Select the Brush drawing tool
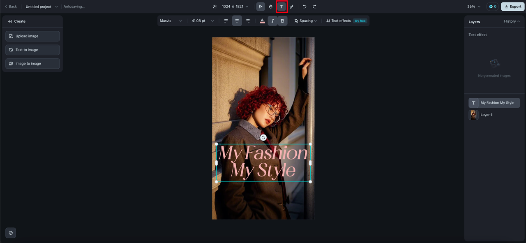The width and height of the screenshot is (526, 243). 291,7
